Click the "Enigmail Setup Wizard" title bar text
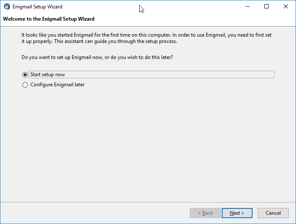Image resolution: width=296 pixels, height=224 pixels. pyautogui.click(x=38, y=7)
